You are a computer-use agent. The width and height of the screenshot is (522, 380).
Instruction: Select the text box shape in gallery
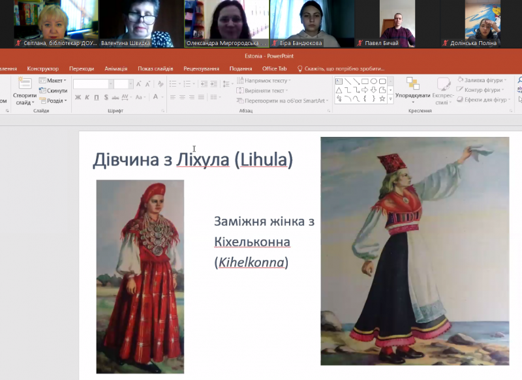(339, 81)
